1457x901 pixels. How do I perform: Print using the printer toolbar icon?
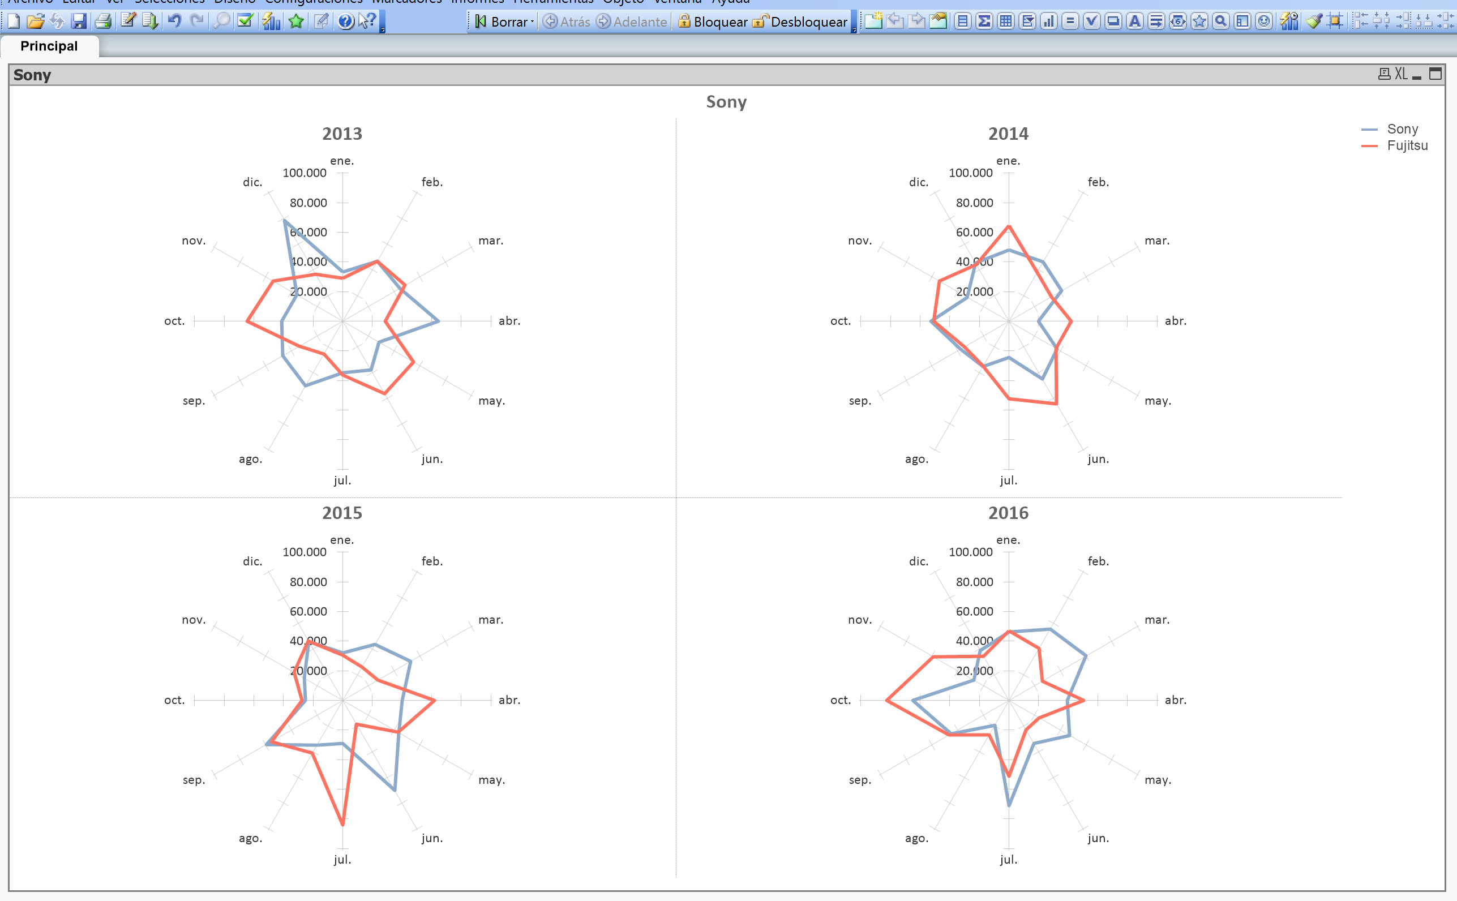pos(103,22)
